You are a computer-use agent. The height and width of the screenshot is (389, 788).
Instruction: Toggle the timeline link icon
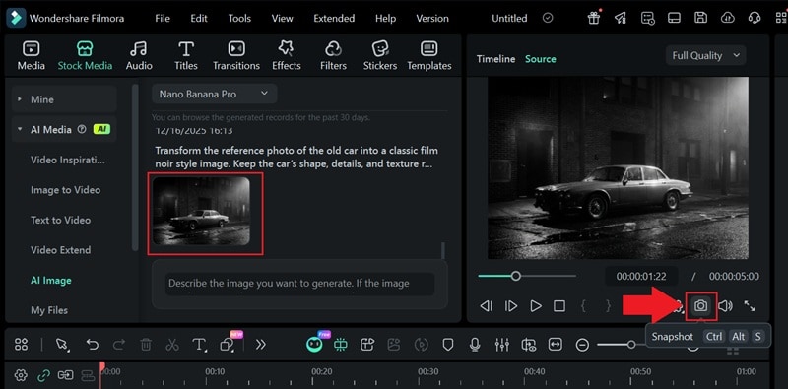tap(44, 375)
